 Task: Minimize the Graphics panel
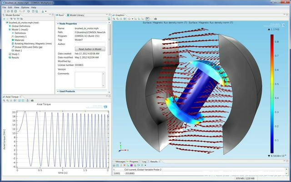tap(284, 15)
